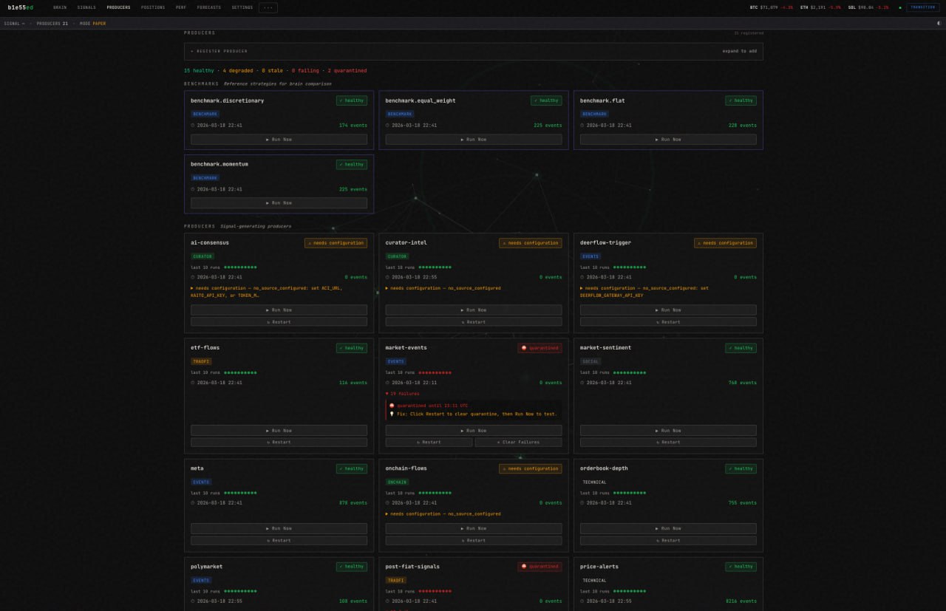
Task: Click TECHNICAL tag on orderbook-depth card
Action: (594, 482)
